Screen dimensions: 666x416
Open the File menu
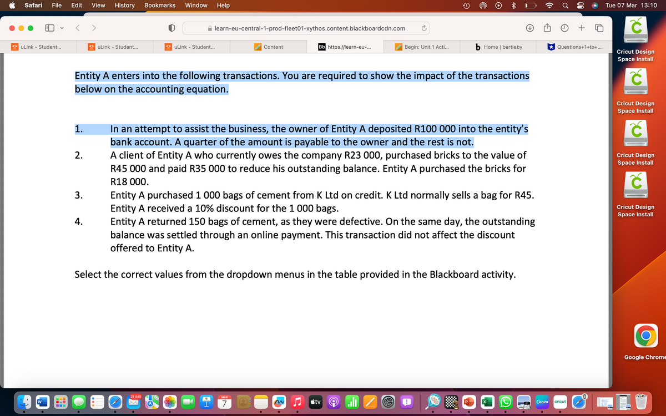(x=57, y=5)
